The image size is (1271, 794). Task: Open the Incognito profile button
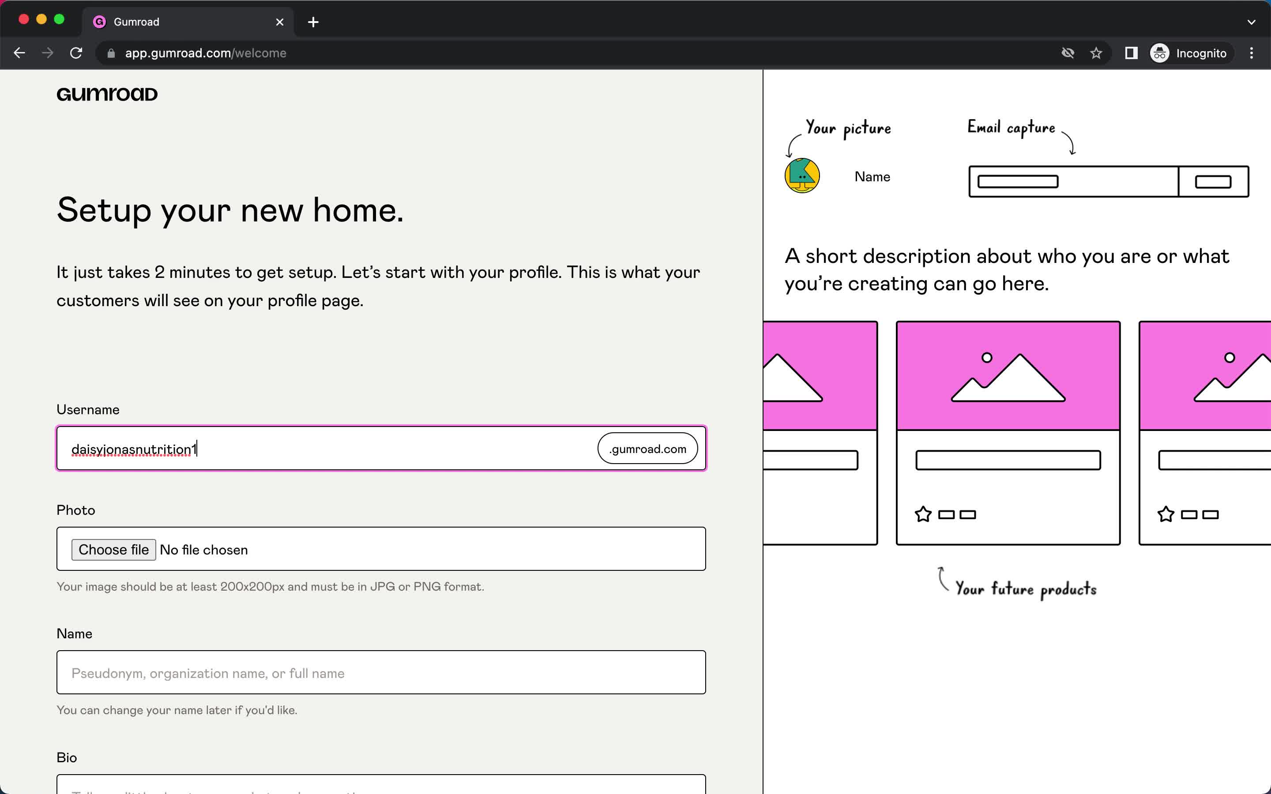coord(1189,53)
